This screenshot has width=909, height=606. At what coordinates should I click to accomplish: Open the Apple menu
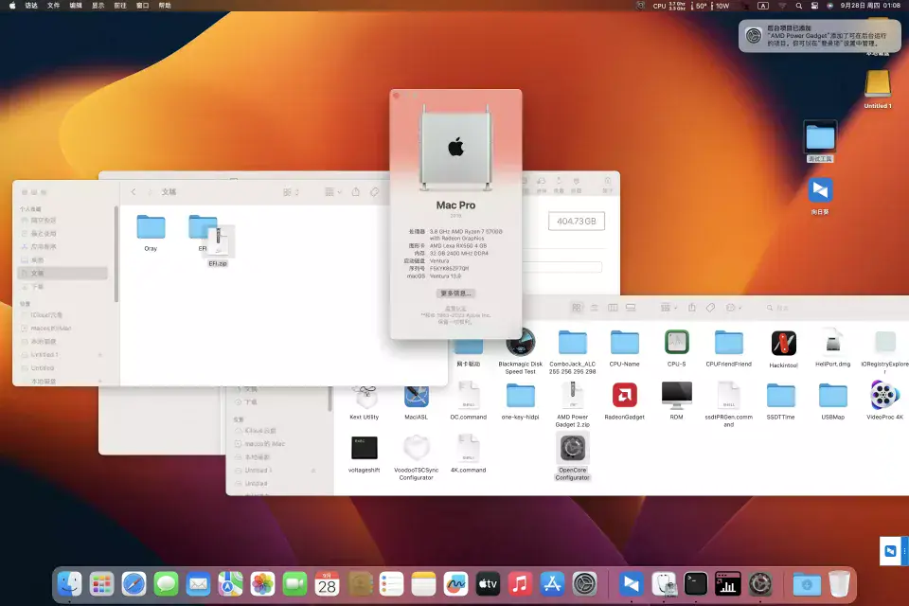[12, 6]
